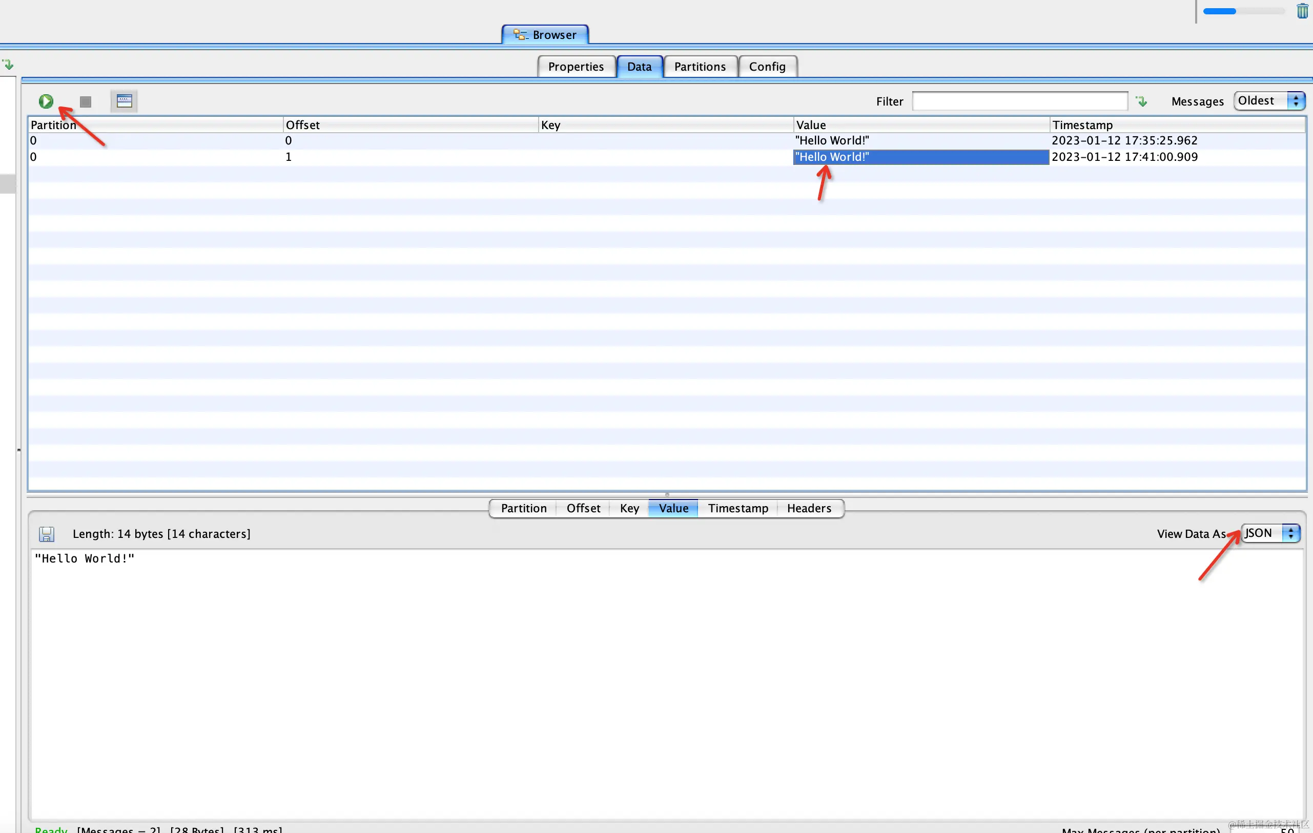
Task: Click the green apply filter arrow icon
Action: (x=1141, y=101)
